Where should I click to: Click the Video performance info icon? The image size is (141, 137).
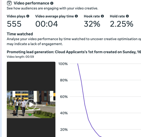click(52, 3)
